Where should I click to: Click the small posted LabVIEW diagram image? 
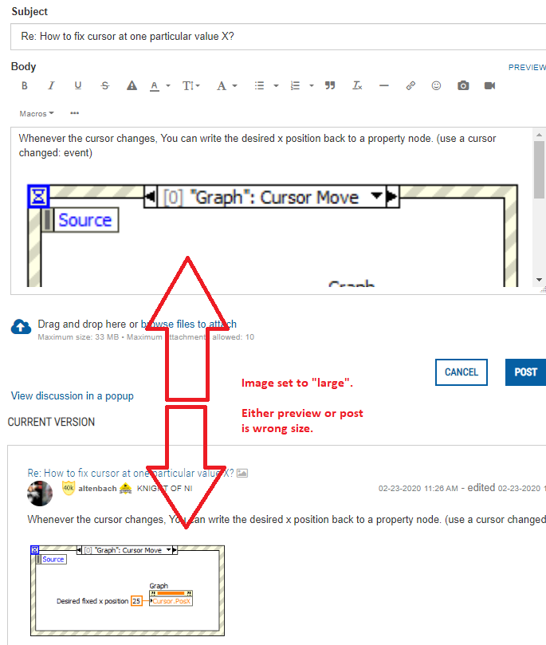[128, 591]
